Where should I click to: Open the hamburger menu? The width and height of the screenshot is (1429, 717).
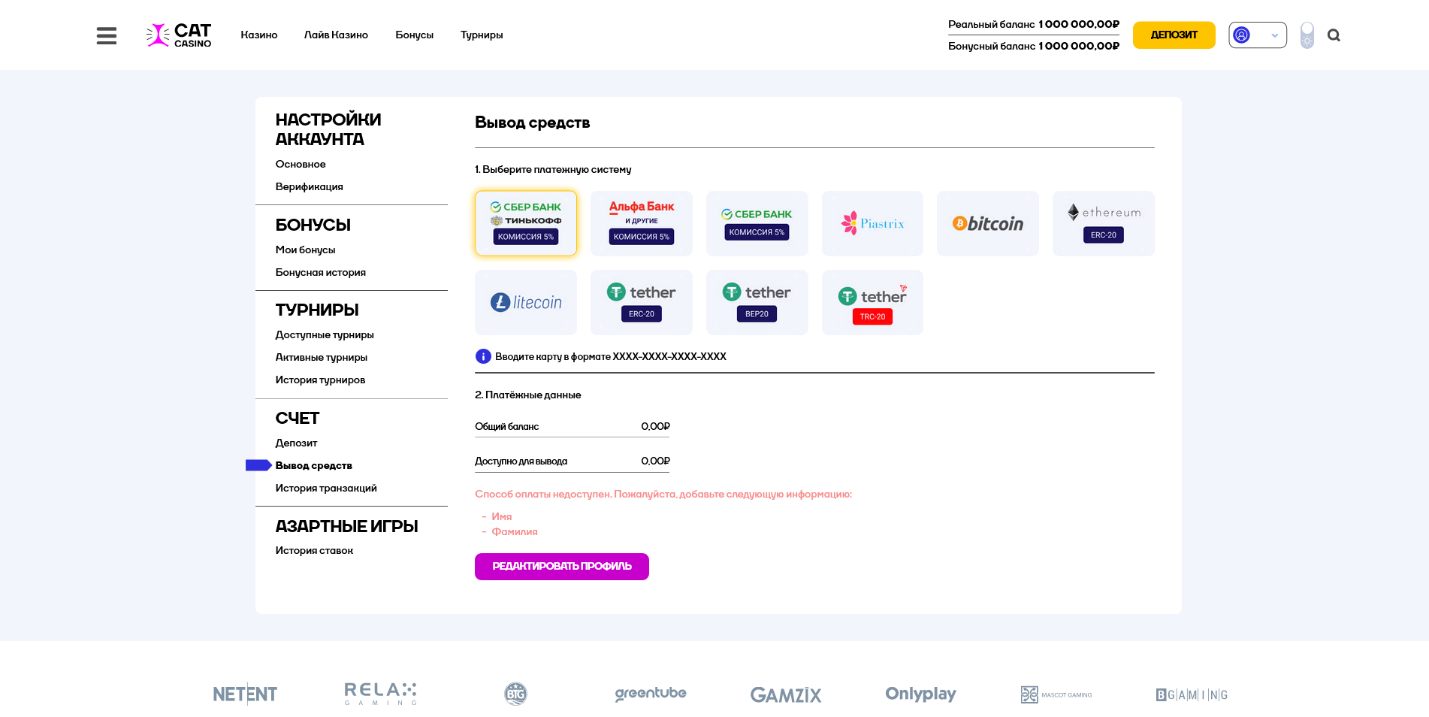[x=107, y=35]
